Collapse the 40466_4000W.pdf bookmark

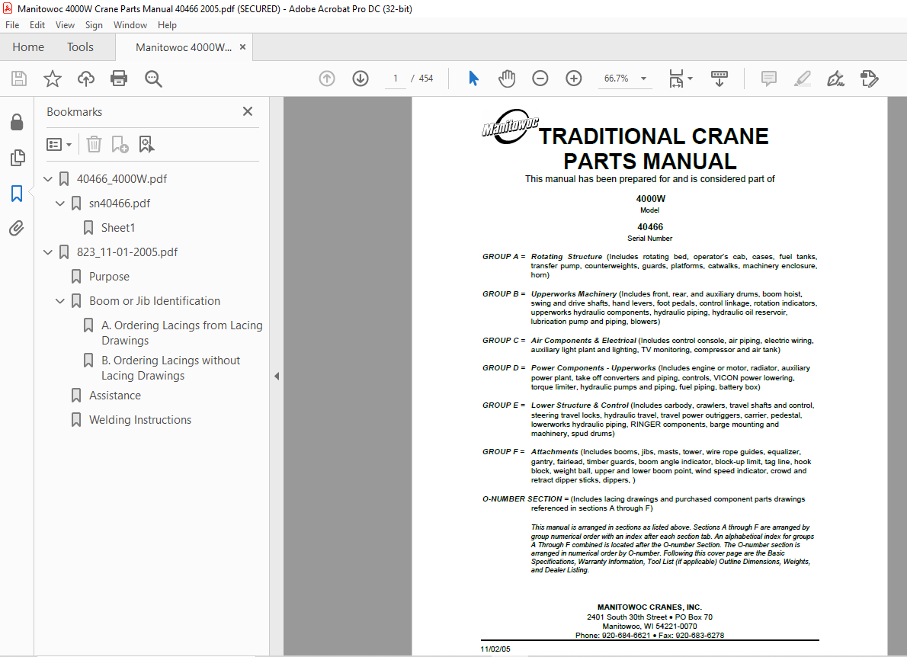coord(48,179)
